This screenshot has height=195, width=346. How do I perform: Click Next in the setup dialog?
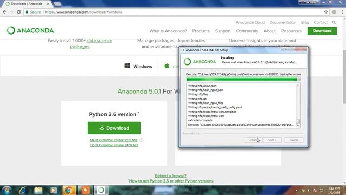pyautogui.click(x=271, y=140)
